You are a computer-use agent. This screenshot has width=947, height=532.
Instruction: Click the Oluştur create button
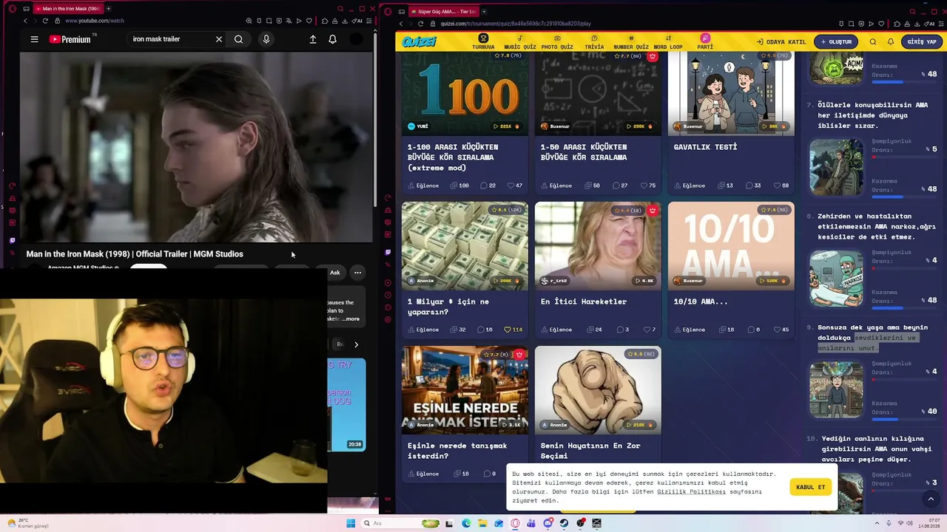pos(836,42)
